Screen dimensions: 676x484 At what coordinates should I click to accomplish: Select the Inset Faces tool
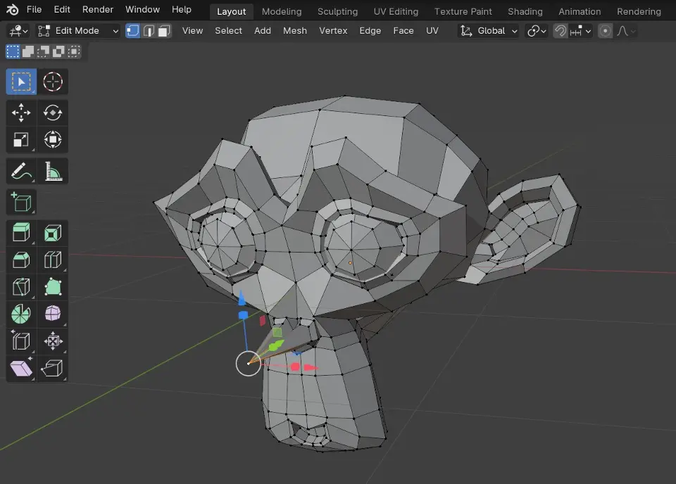[53, 234]
